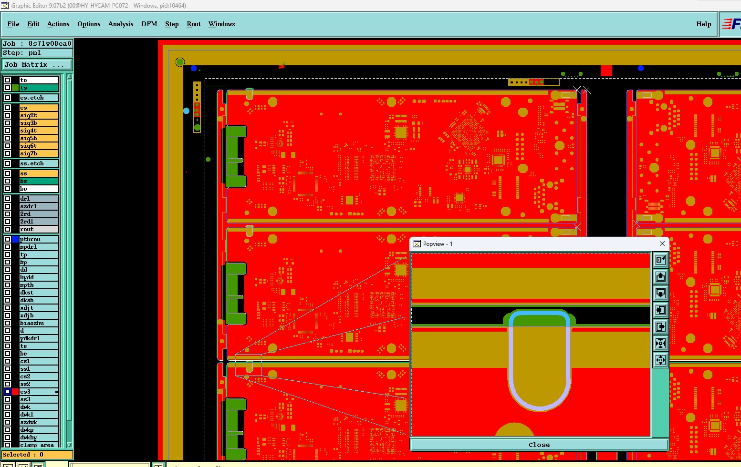
Task: Click the first Popview toolbar icon above pan up
Action: (x=660, y=260)
